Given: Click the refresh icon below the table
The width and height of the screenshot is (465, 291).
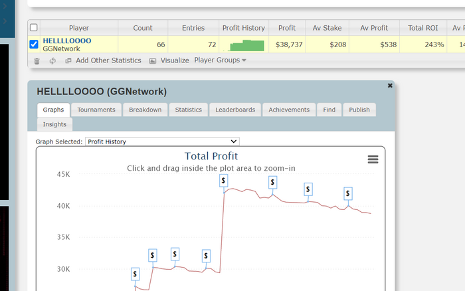Looking at the screenshot, I should click(x=52, y=61).
